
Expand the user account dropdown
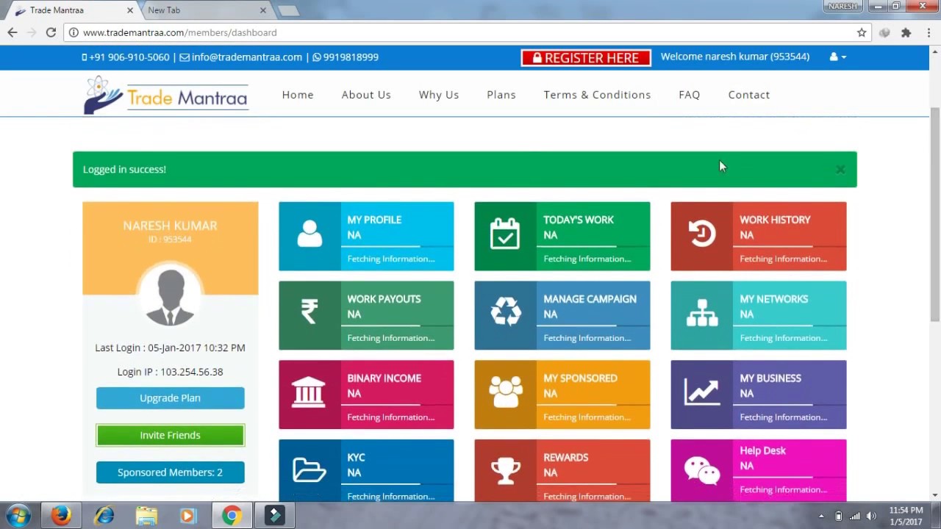pyautogui.click(x=837, y=57)
